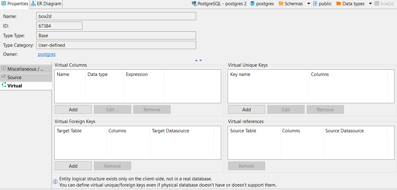Screen dimensions: 397x190
Task: Click Target Datasource column header
Action: [x=182, y=131]
